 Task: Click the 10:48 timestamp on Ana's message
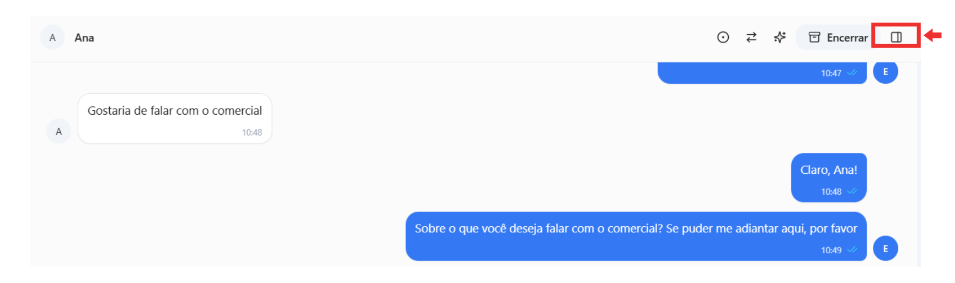[x=252, y=132]
